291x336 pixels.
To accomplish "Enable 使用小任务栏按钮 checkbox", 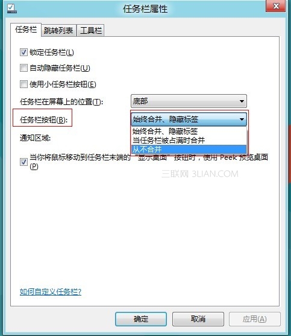I will (23, 84).
